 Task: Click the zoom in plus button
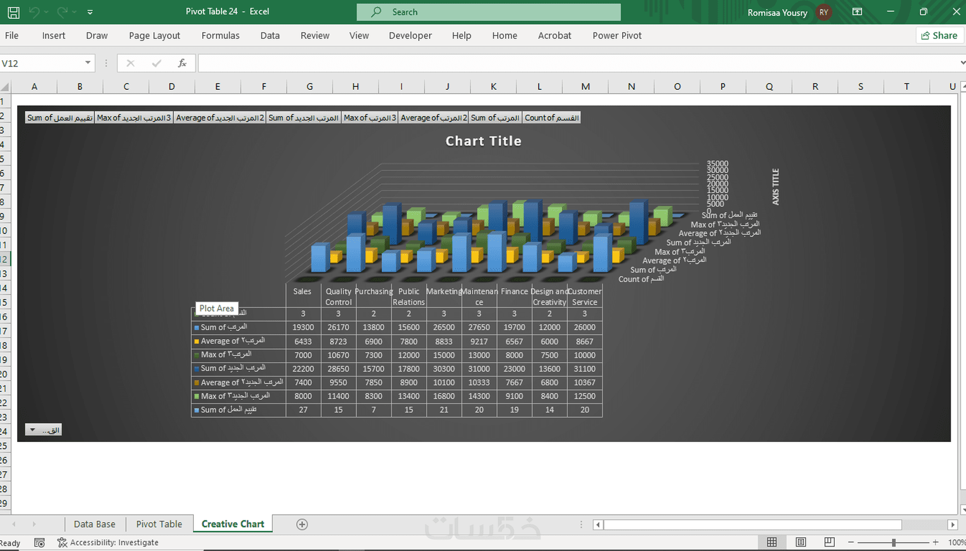point(936,542)
